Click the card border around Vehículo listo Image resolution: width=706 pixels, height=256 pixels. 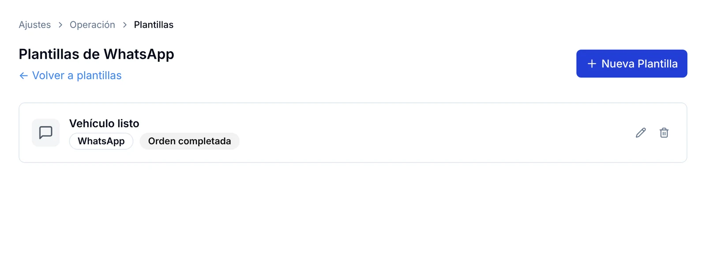click(353, 103)
